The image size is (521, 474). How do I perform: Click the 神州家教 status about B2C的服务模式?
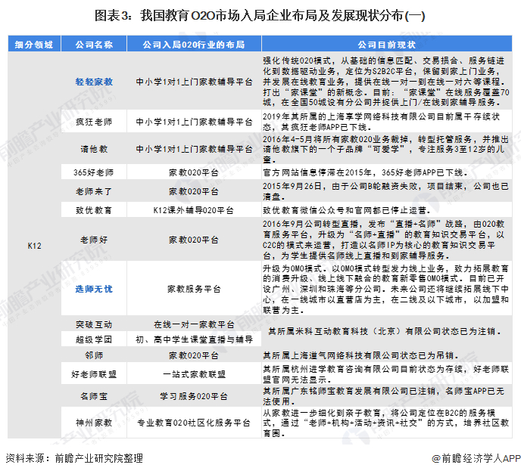386,423
